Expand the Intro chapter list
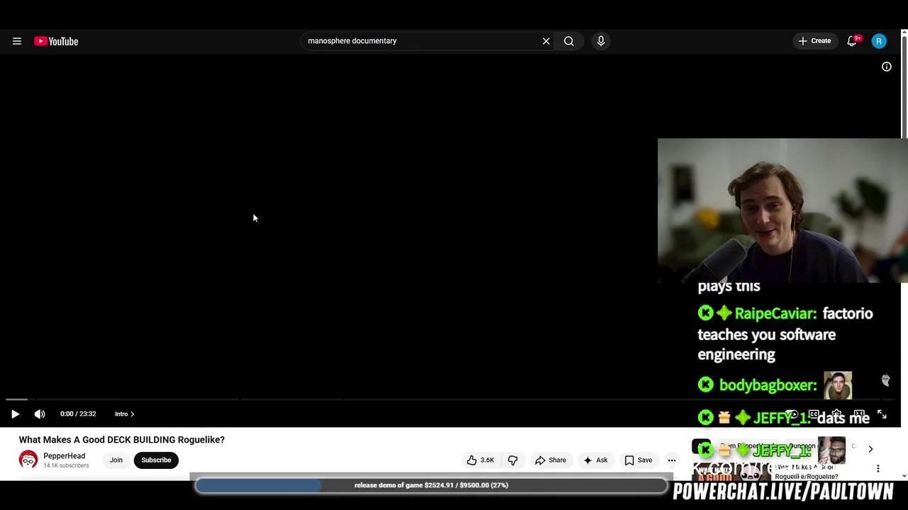Image resolution: width=908 pixels, height=510 pixels. [124, 414]
